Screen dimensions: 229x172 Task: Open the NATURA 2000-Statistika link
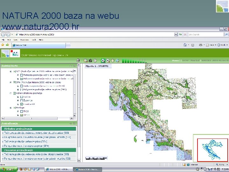(x=215, y=61)
